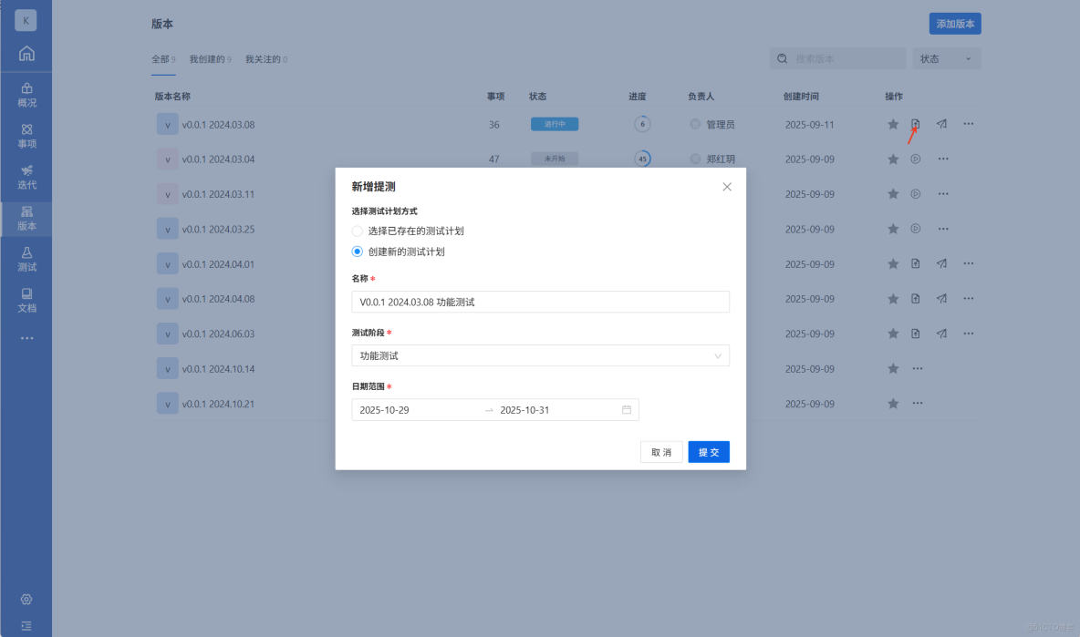Screen dimensions: 1080x637
Task: Open the 事项 (Issues) sidebar section
Action: pos(26,136)
